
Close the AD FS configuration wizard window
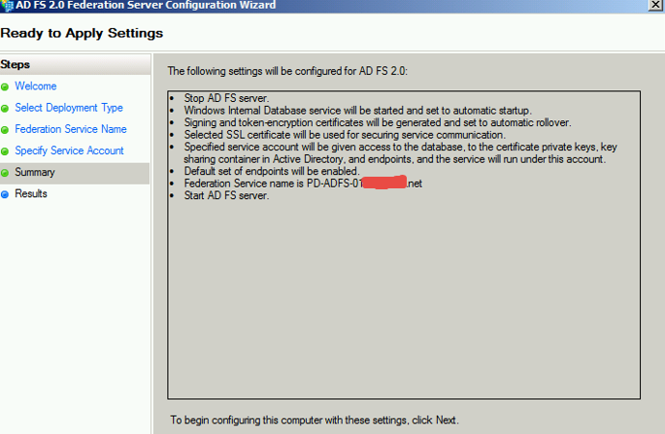coord(656,5)
